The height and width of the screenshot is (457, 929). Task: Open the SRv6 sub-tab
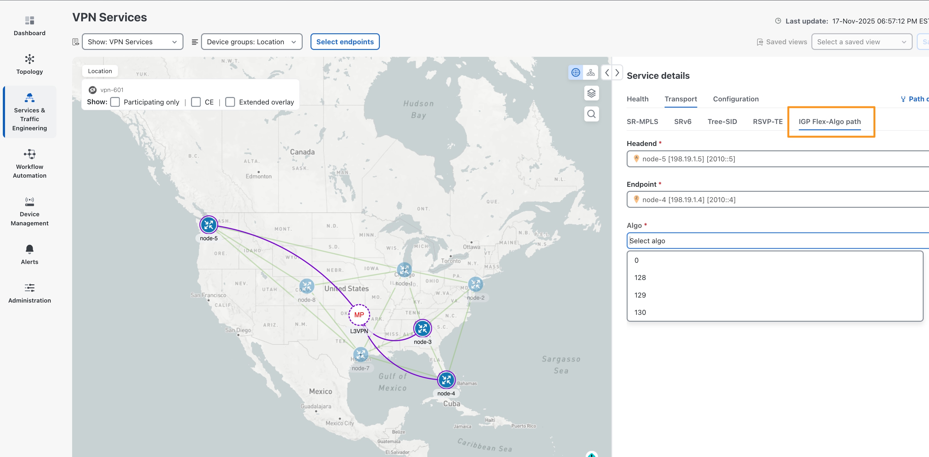click(x=683, y=122)
